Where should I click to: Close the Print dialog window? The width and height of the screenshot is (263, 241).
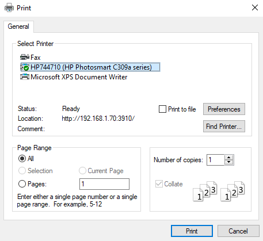255,7
